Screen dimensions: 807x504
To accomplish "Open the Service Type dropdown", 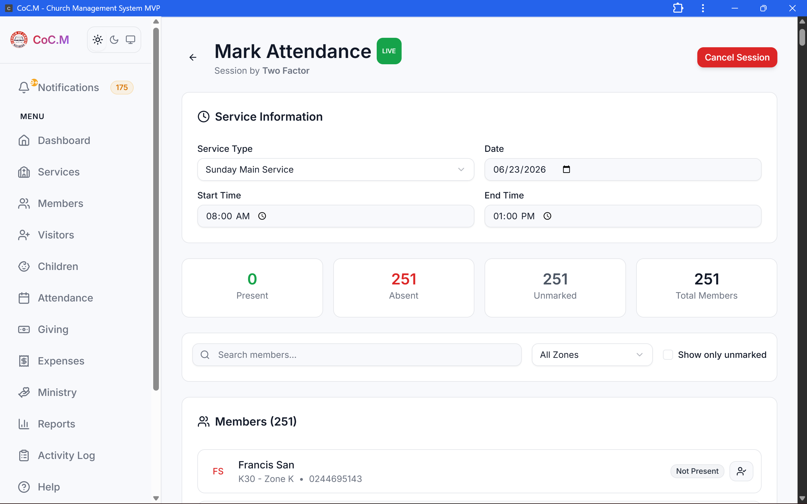I will (335, 169).
